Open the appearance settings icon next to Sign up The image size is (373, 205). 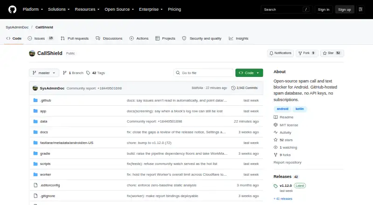[360, 9]
